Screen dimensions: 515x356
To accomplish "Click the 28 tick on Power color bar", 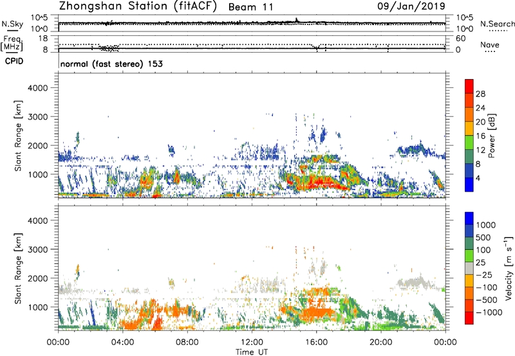I will [x=480, y=94].
